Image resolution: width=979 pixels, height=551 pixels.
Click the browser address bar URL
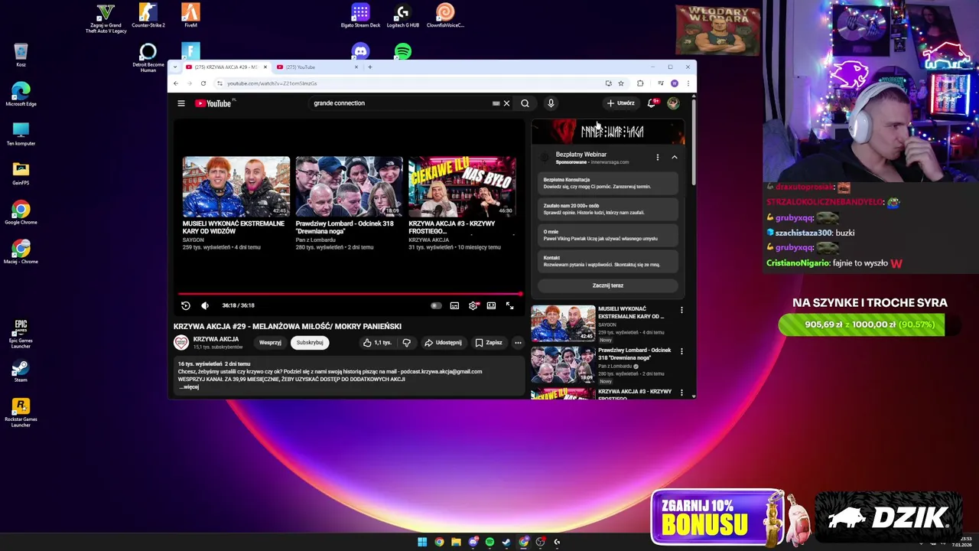coord(272,83)
